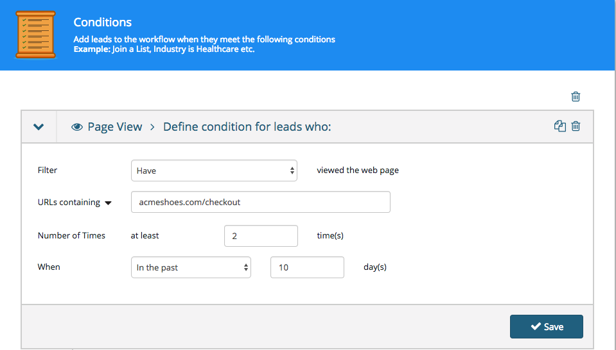Image resolution: width=616 pixels, height=350 pixels.
Task: Click the 'day(s)' text
Action: 374,267
